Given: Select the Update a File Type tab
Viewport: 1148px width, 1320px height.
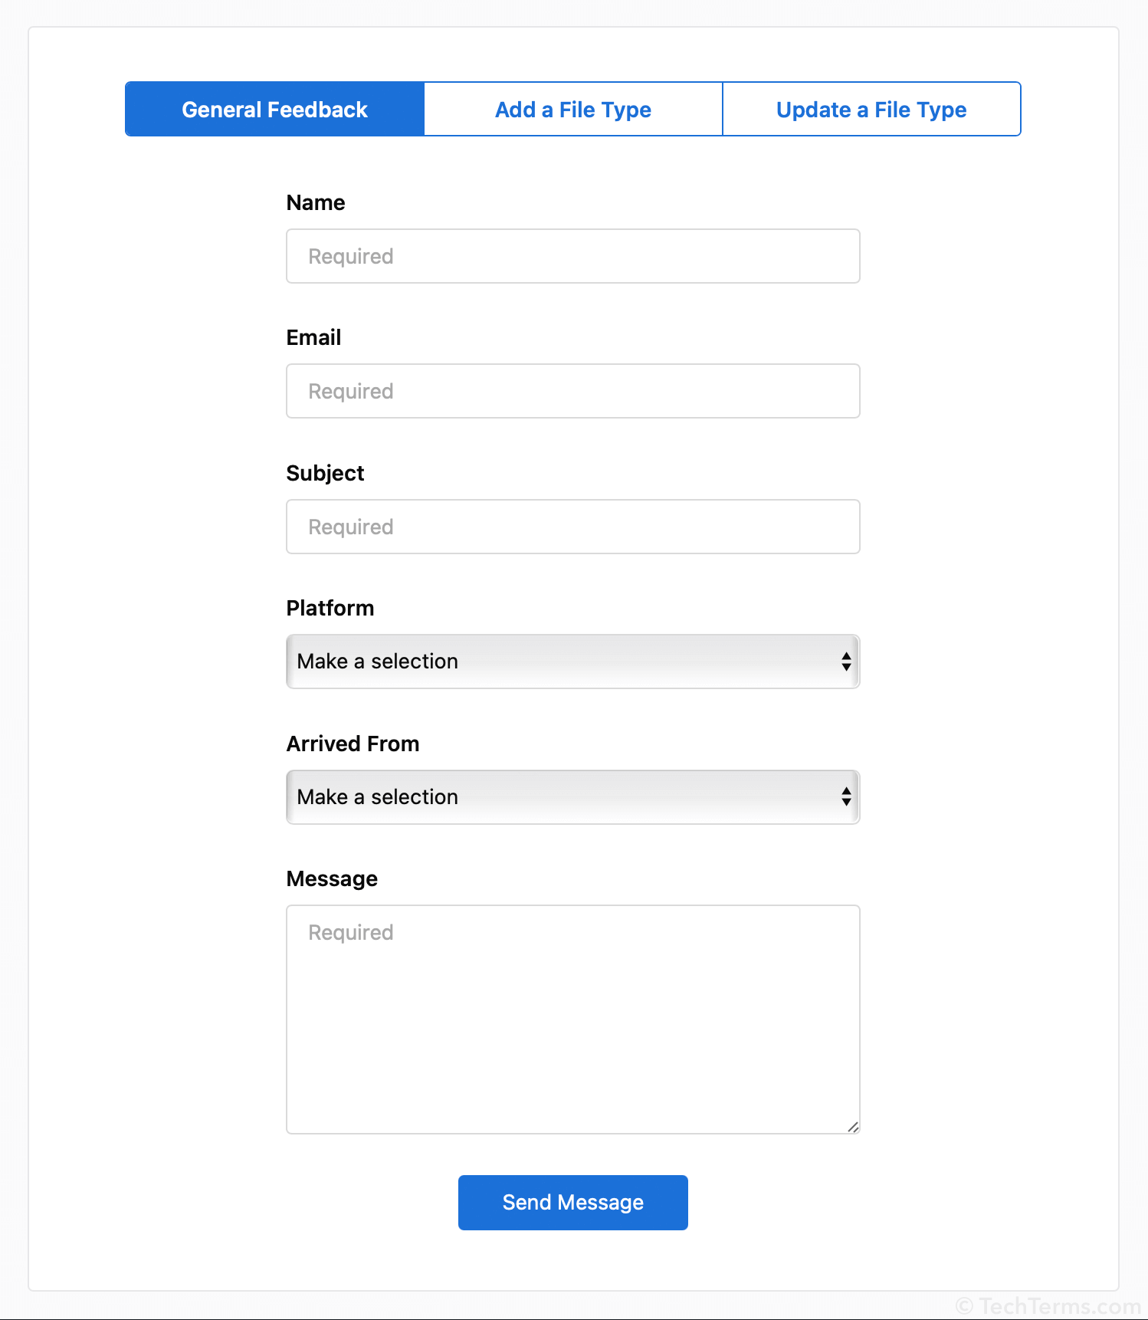Looking at the screenshot, I should point(871,109).
